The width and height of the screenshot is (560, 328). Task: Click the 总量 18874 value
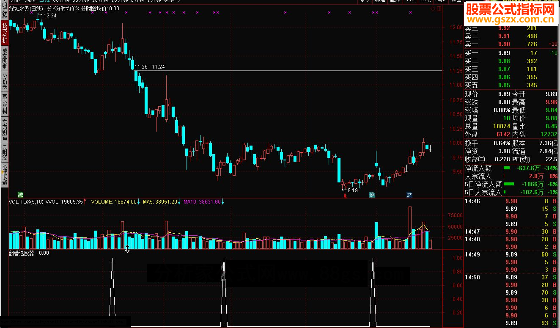pyautogui.click(x=502, y=126)
